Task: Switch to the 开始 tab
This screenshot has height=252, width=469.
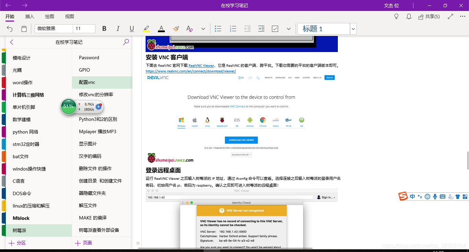Action: pos(10,16)
